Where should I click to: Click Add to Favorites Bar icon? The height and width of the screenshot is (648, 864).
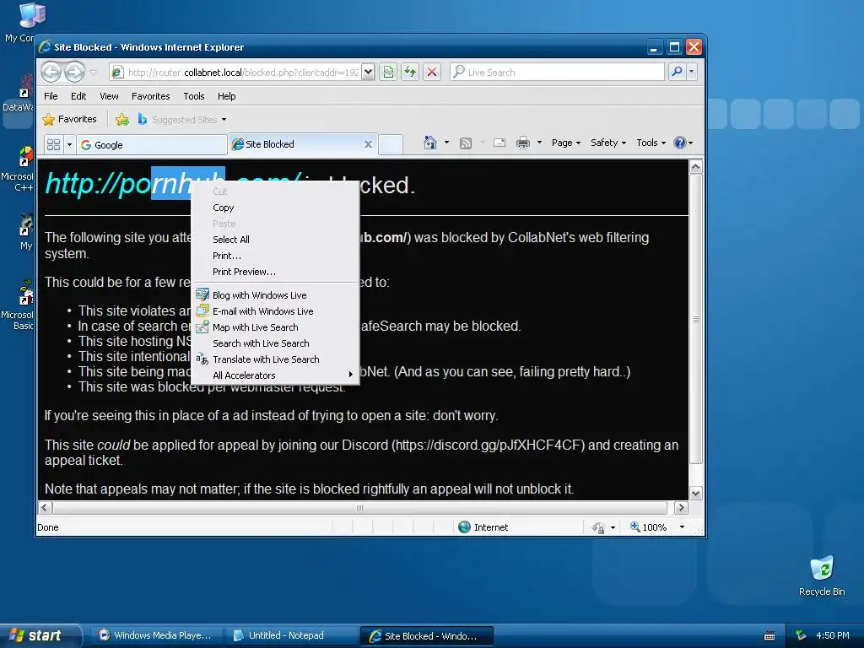tap(122, 119)
